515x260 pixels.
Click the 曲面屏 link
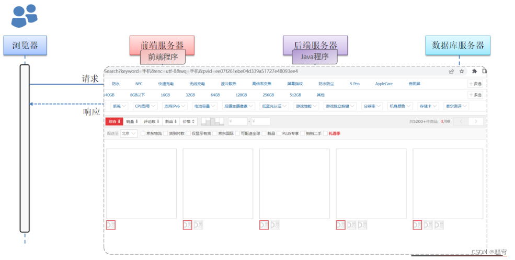(x=414, y=84)
